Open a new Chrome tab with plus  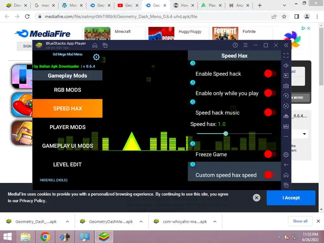tap(260, 5)
